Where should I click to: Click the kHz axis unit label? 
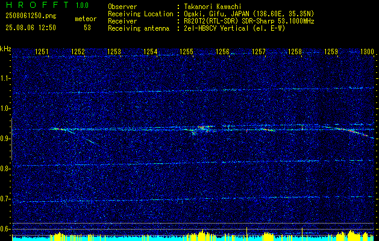click(5, 49)
